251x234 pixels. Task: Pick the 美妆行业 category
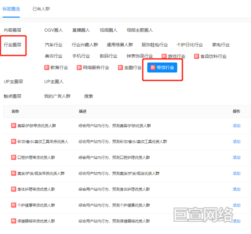point(53,56)
